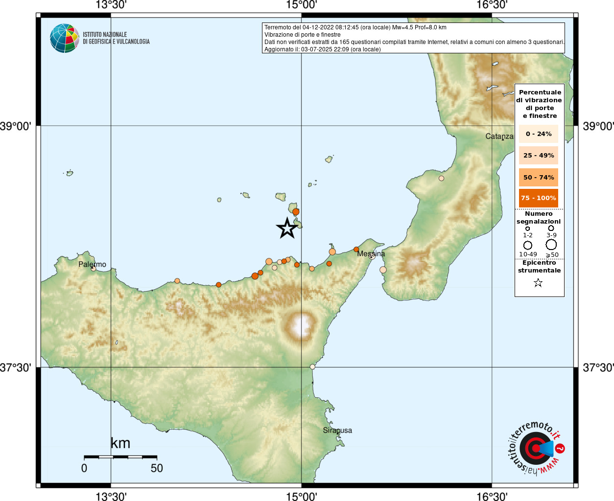Image resolution: width=614 pixels, height=501 pixels.
Task: Click the white snowy summit of Etna
Action: (x=301, y=325)
